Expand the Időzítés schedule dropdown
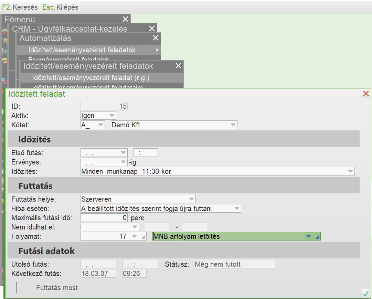Screen dimensions: 372x299 (x=350, y=171)
